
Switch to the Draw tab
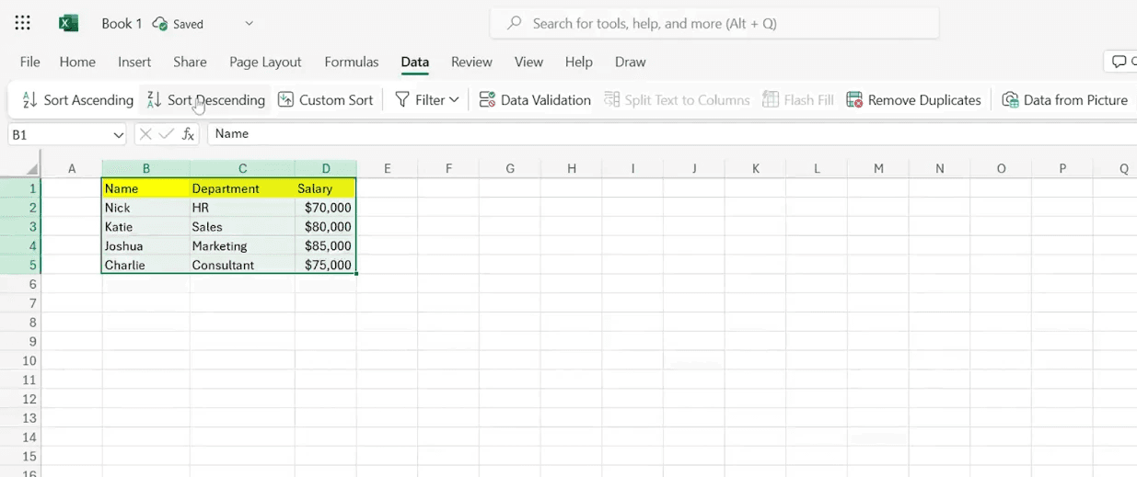click(631, 62)
